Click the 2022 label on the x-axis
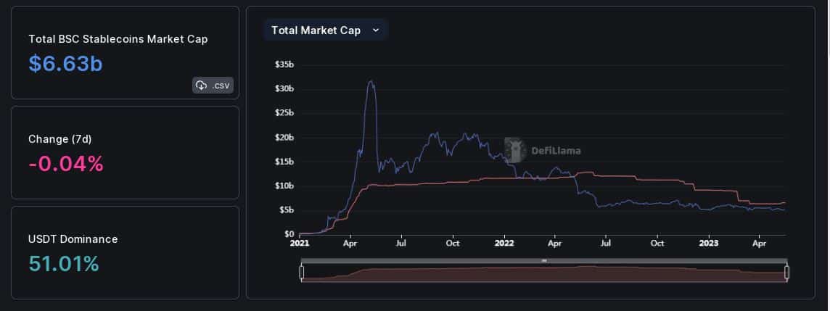Image resolution: width=830 pixels, height=311 pixels. pos(504,244)
